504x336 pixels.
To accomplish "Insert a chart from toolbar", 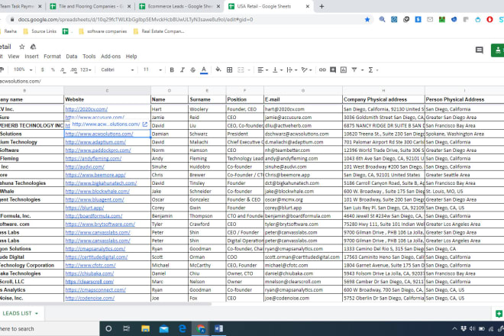I will [x=344, y=69].
